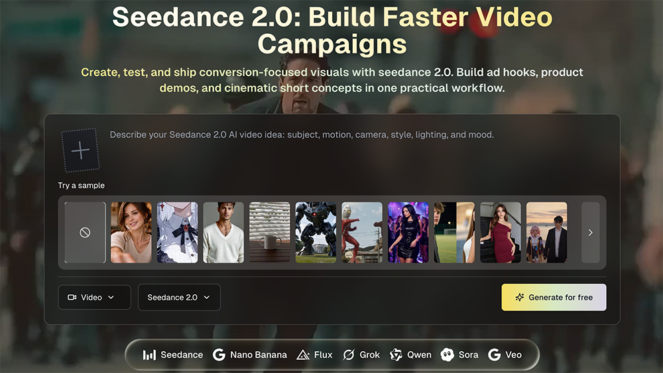This screenshot has width=663, height=373.
Task: Show next samples with right chevron
Action: (591, 233)
